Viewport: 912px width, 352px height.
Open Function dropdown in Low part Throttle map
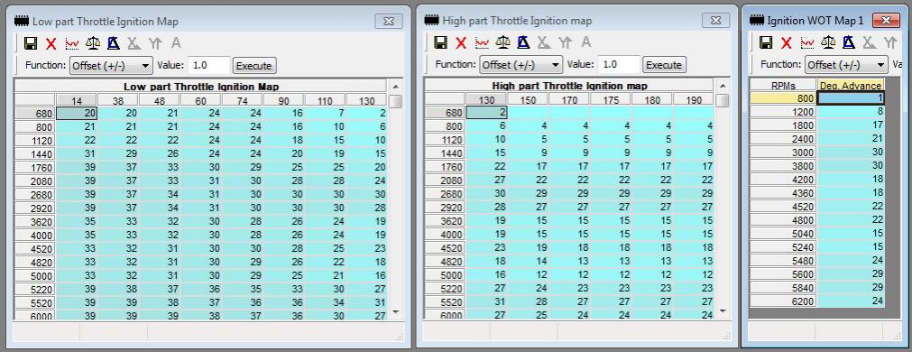[111, 65]
